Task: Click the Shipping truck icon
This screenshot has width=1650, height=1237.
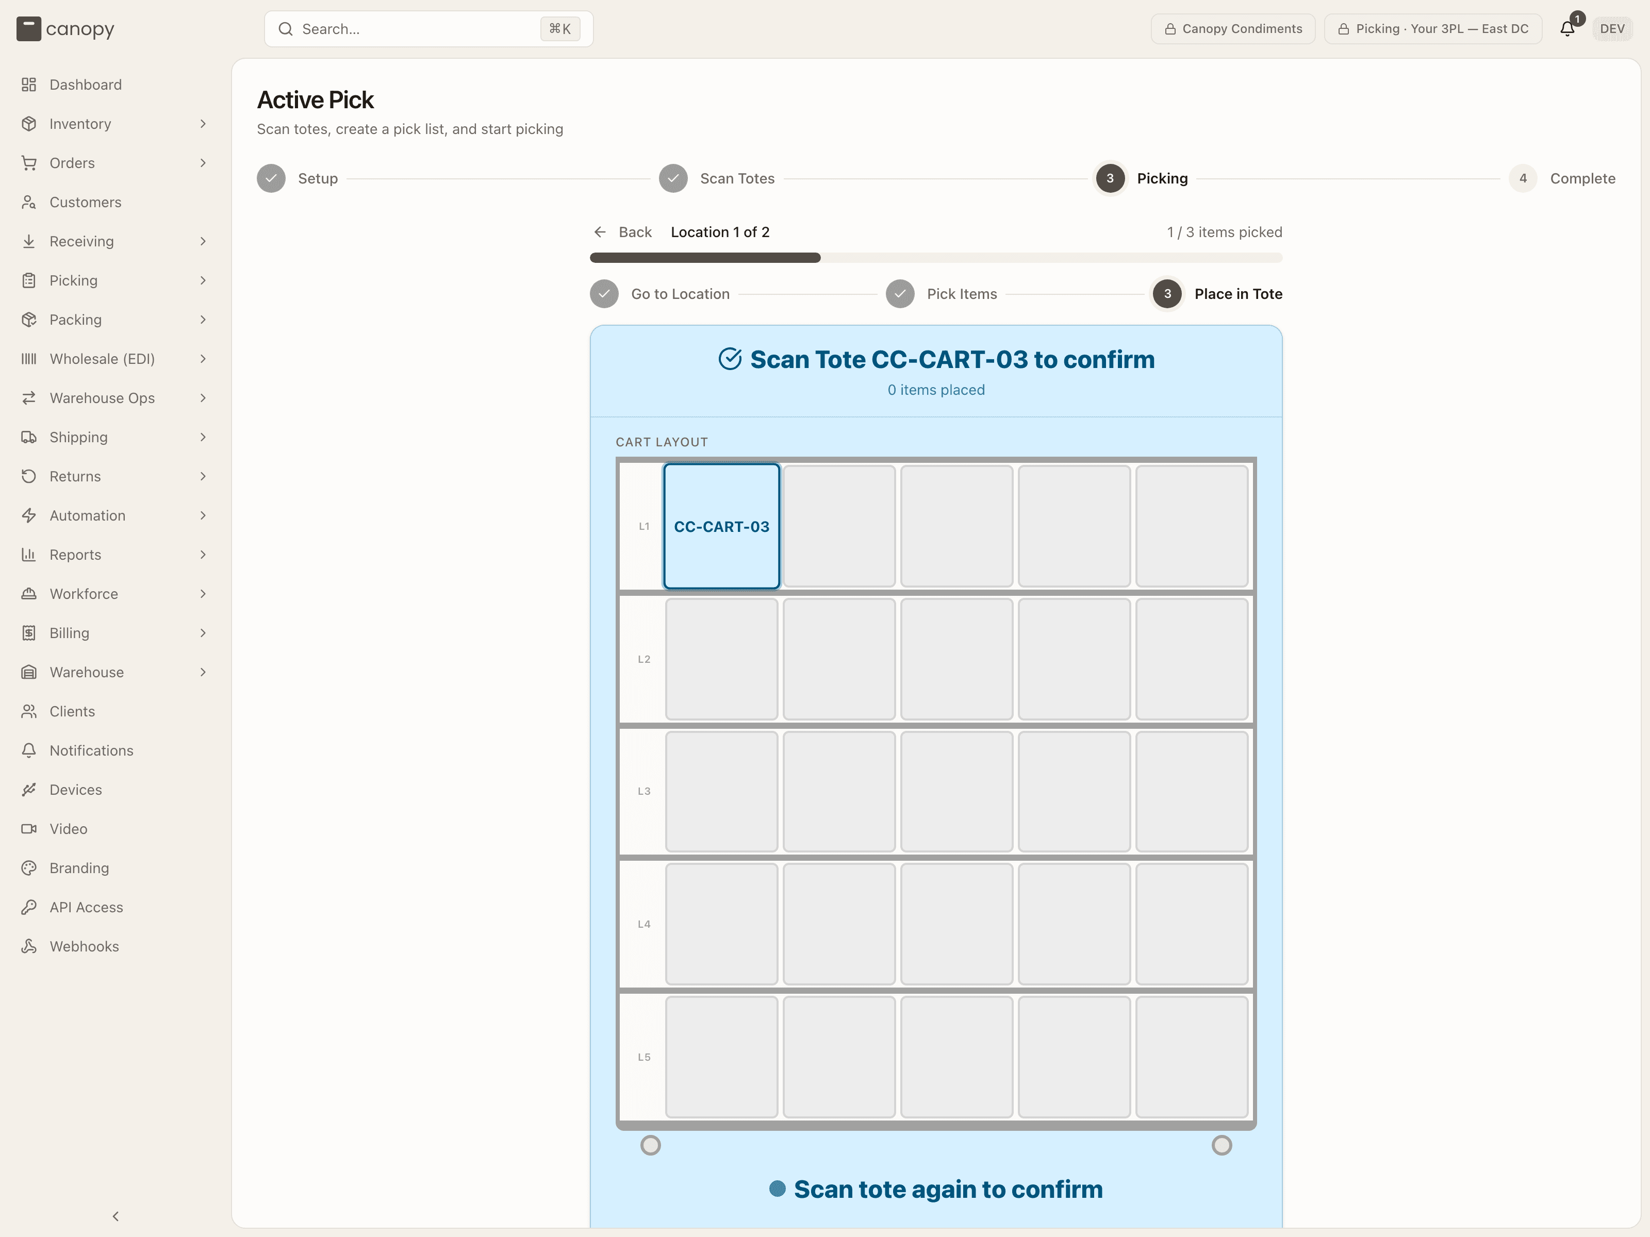Action: tap(29, 437)
